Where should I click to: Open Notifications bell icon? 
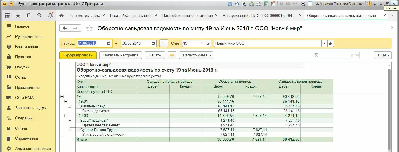click(50, 15)
